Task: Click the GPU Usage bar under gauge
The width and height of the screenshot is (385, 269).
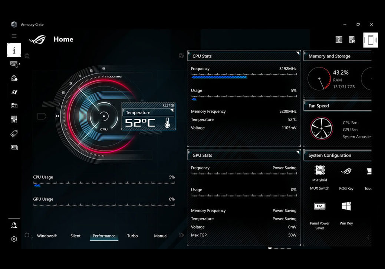Action: tap(104, 205)
